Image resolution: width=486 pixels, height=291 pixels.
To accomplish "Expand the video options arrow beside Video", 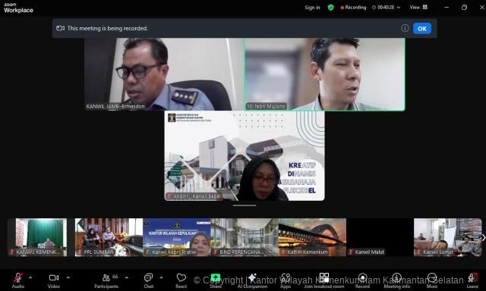I will pyautogui.click(x=68, y=277).
